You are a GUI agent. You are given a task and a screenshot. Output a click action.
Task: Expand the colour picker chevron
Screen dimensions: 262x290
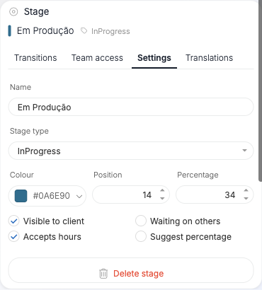79,196
